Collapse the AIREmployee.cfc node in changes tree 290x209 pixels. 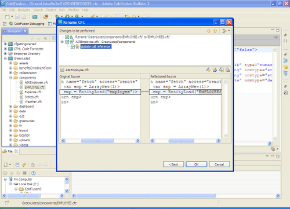point(62,42)
